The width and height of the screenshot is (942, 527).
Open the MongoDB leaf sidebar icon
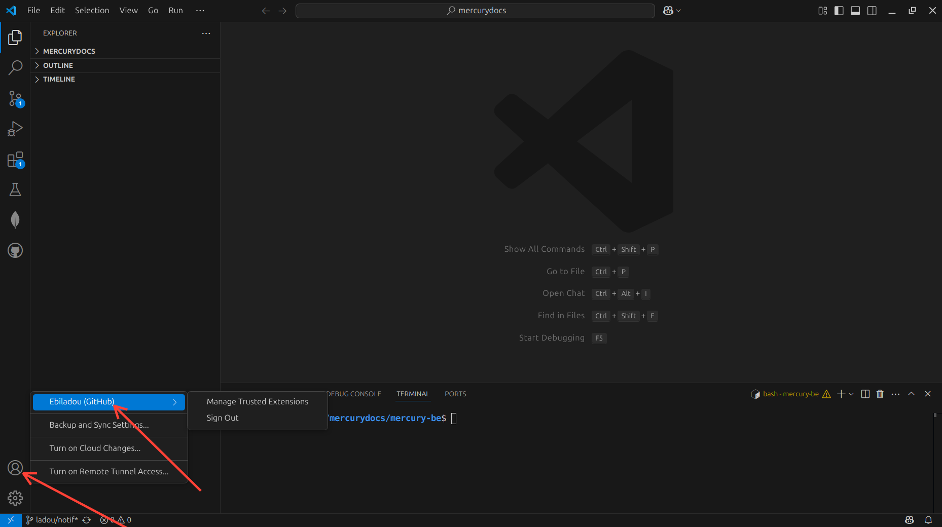[15, 219]
